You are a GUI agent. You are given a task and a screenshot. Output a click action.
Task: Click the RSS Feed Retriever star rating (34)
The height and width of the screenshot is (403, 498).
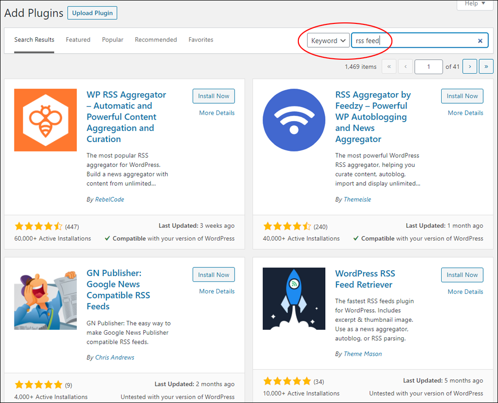tap(287, 381)
